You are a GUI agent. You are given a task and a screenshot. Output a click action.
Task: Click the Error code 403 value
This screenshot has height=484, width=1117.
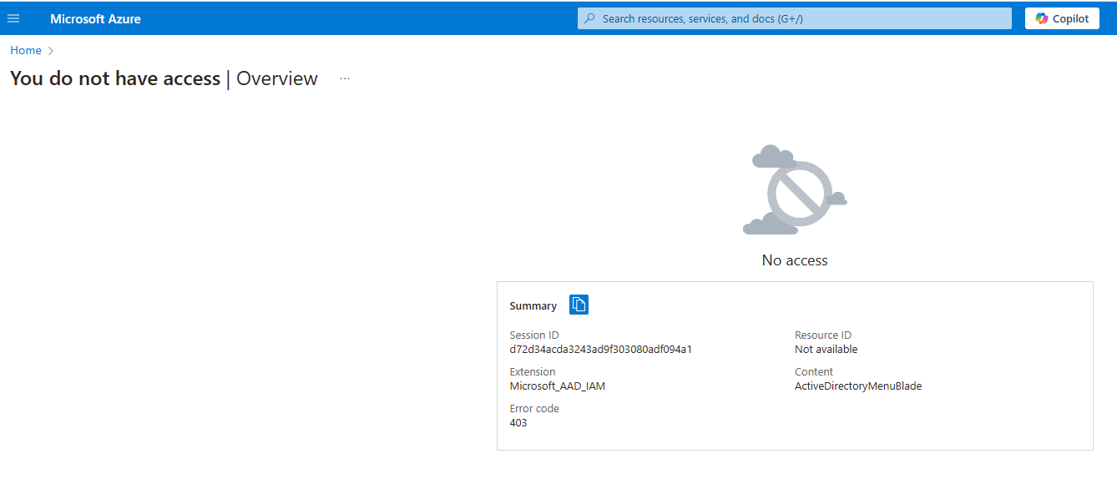click(518, 422)
